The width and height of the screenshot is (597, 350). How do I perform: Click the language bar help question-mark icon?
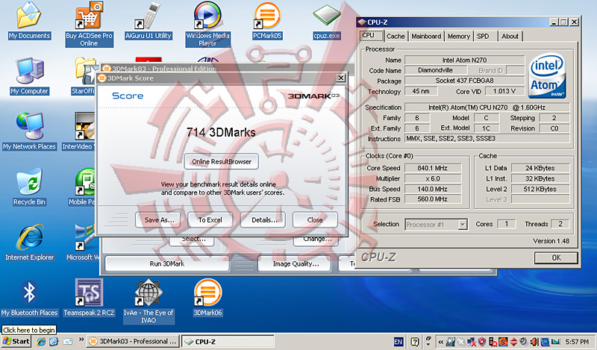(415, 342)
